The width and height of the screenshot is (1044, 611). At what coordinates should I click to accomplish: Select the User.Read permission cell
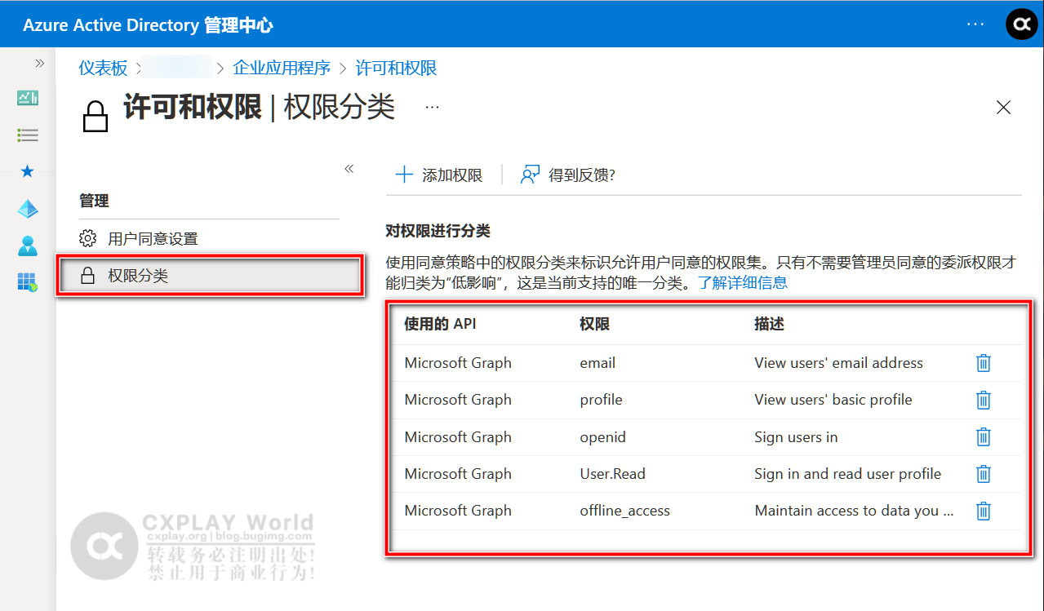[x=613, y=474]
